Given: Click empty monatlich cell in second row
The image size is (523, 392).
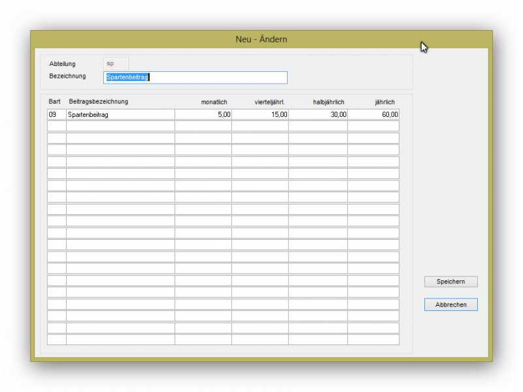Looking at the screenshot, I should 203,126.
